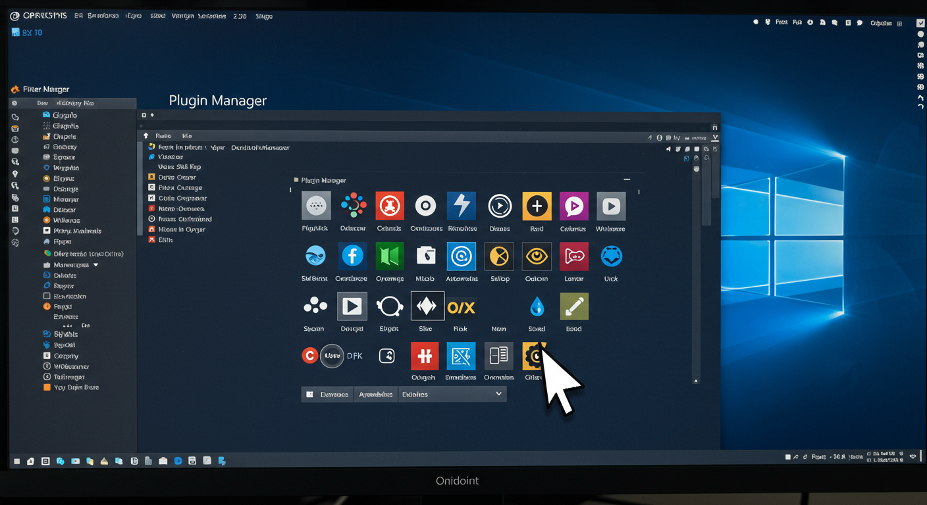
Task: Click the orange Filter Manager title icon
Action: click(15, 89)
